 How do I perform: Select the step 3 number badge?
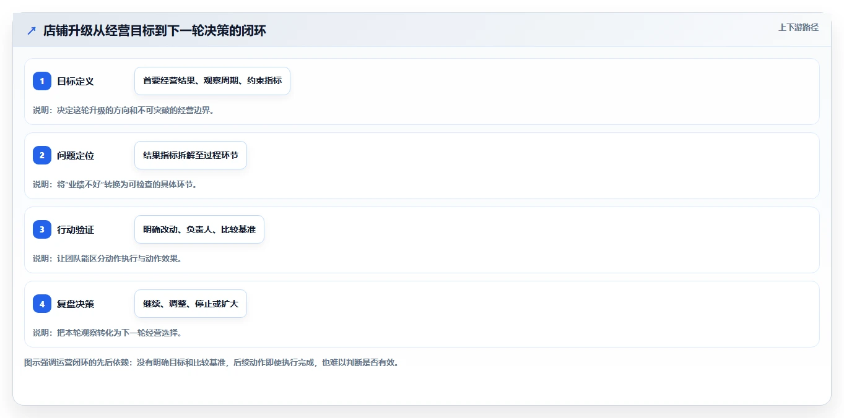point(42,229)
